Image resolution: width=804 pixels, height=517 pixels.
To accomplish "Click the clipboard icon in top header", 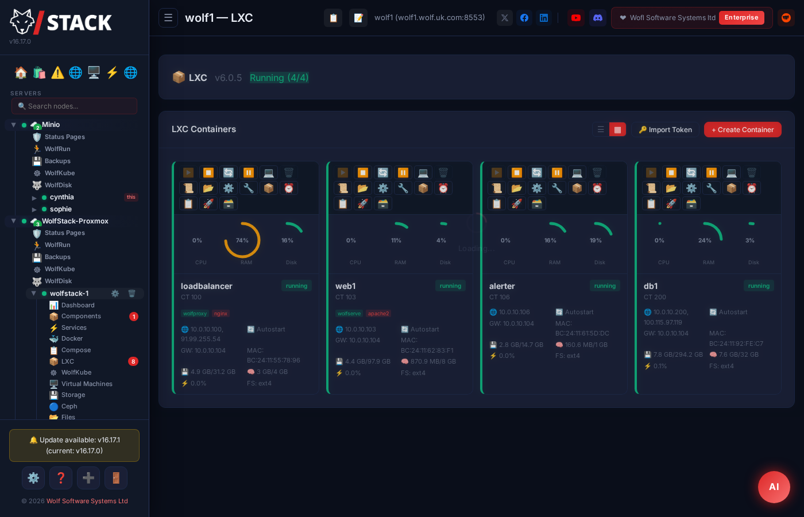I will click(x=333, y=18).
